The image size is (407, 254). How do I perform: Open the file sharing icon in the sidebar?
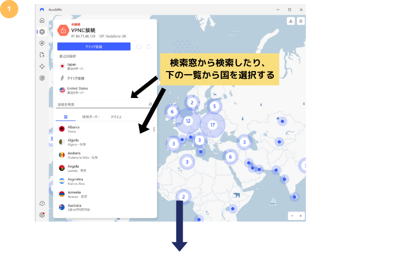pyautogui.click(x=42, y=55)
